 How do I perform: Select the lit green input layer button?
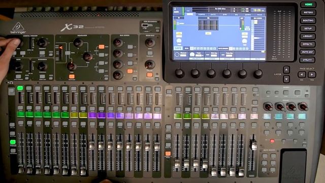(x=13, y=142)
